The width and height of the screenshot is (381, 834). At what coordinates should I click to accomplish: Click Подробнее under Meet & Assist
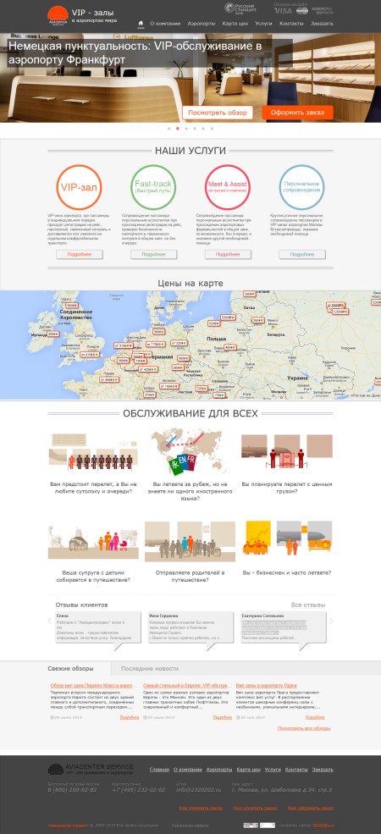click(x=228, y=255)
